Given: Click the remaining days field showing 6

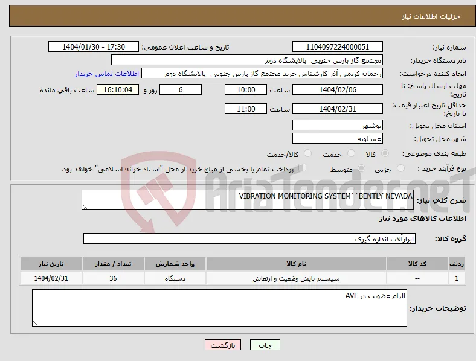Looking at the screenshot, I should pos(181,89).
